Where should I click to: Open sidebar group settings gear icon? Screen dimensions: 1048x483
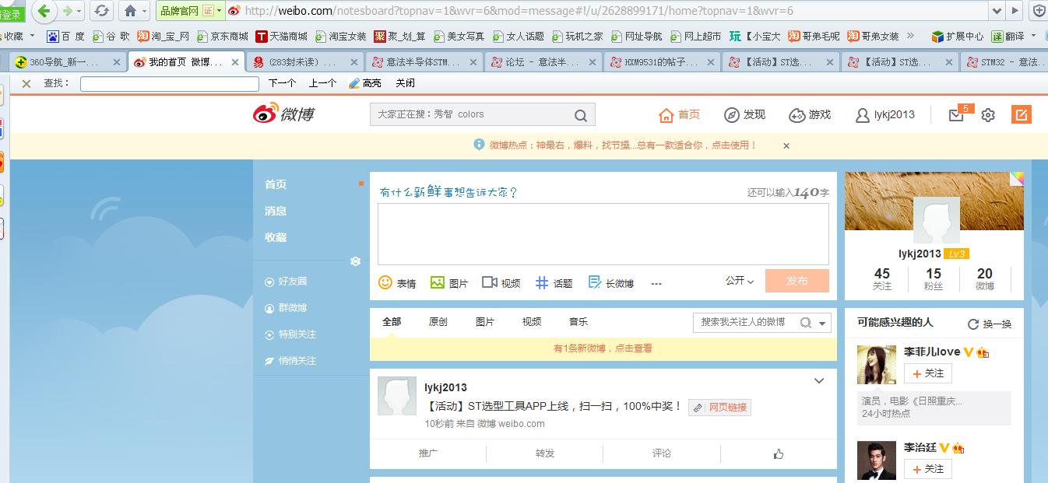(x=356, y=261)
